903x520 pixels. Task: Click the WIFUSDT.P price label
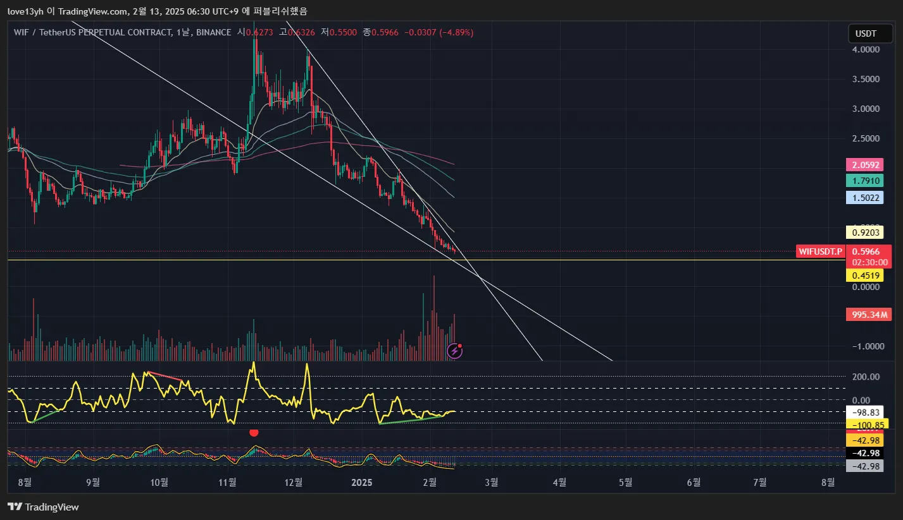[x=820, y=252]
